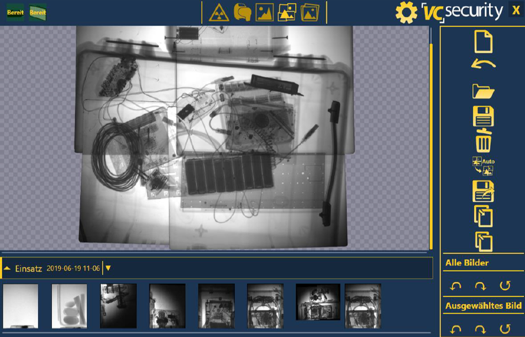The image size is (525, 337).
Task: Delete with the trash can icon
Action: (484, 140)
